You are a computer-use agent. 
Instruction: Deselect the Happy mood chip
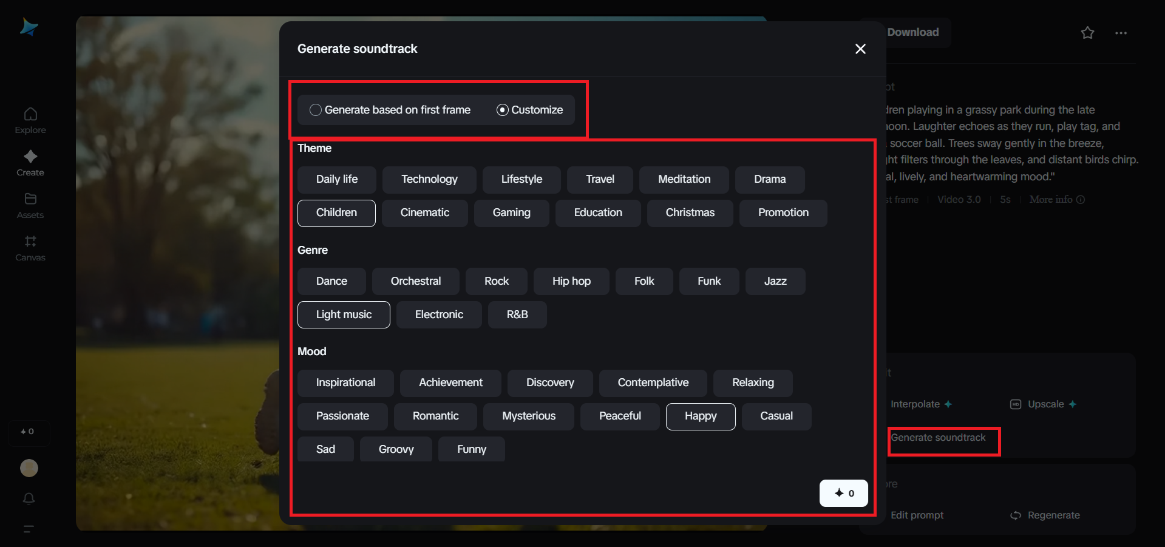click(700, 416)
